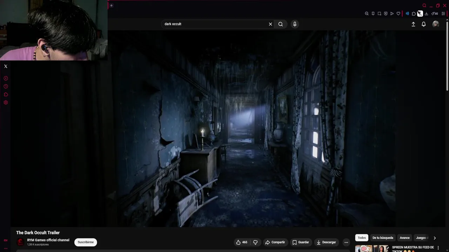
Task: Select the Todos filter chip
Action: click(362, 238)
